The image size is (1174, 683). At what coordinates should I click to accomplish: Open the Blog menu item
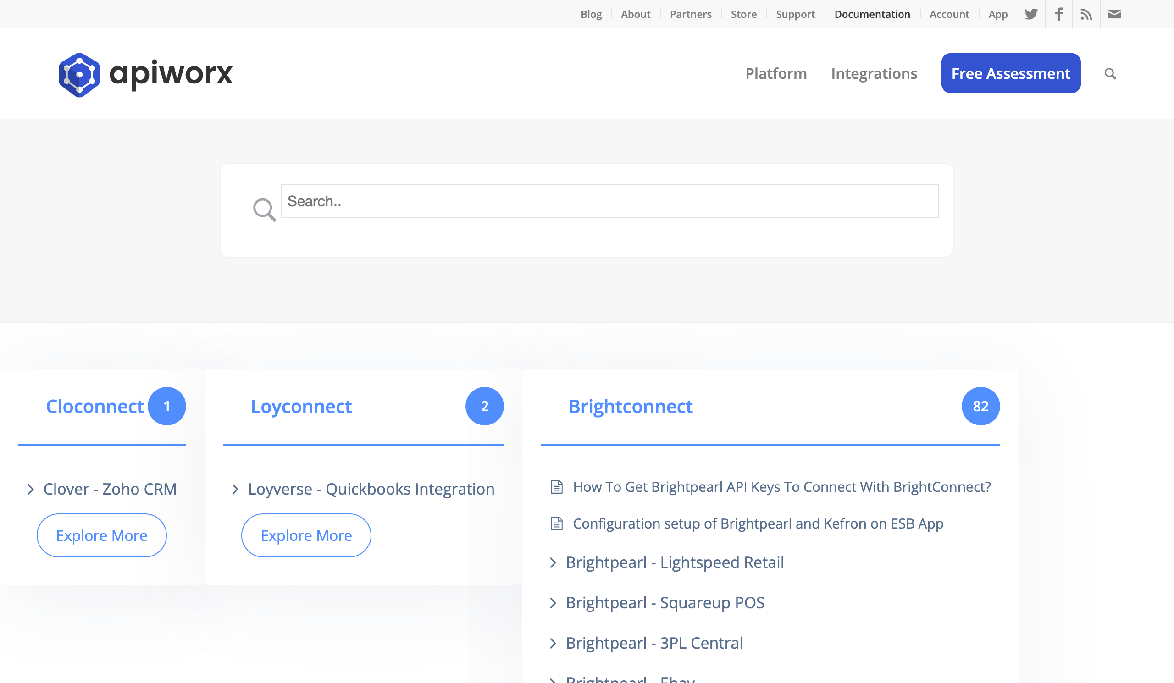click(x=591, y=14)
